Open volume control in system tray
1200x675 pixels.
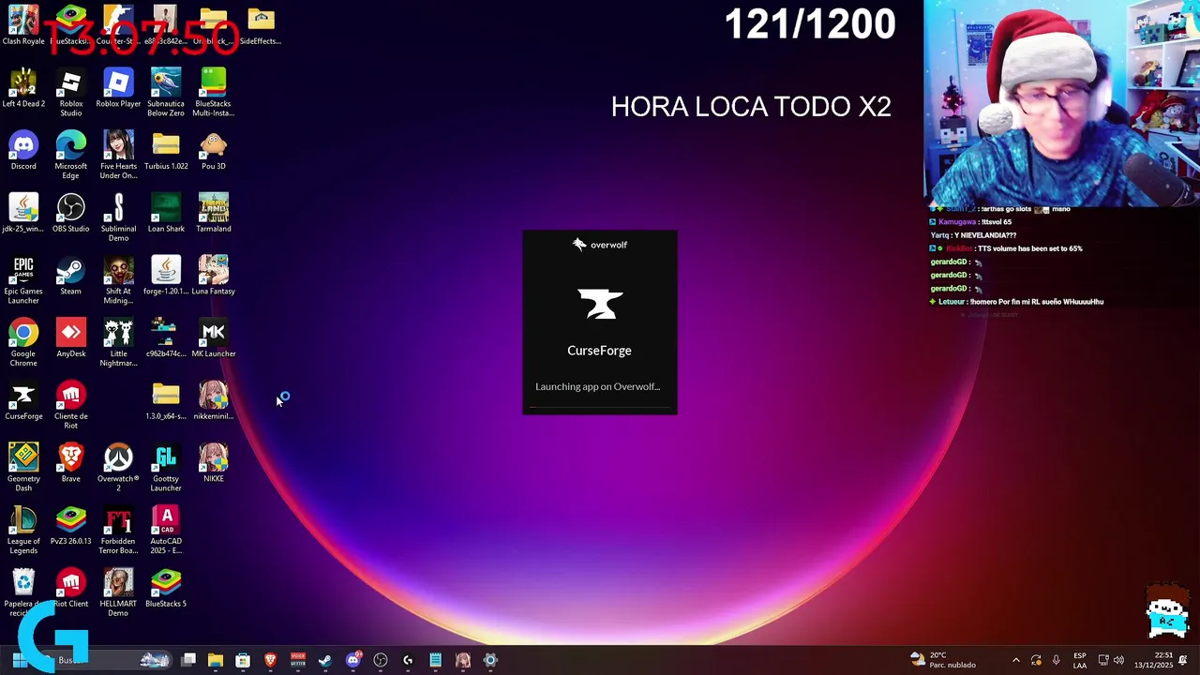click(1118, 660)
